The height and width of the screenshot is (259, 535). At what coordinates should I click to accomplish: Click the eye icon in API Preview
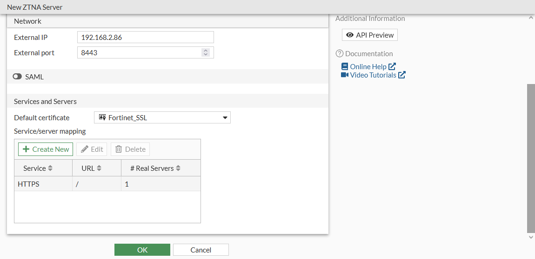[x=350, y=35]
